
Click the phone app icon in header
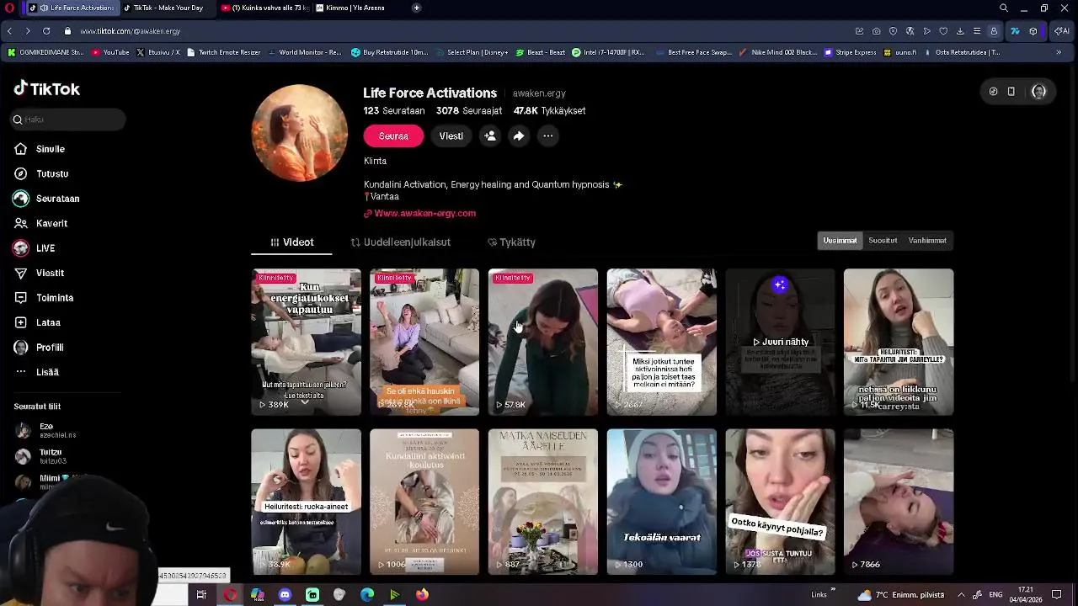point(1011,92)
